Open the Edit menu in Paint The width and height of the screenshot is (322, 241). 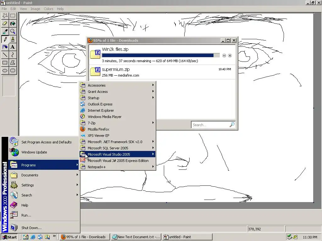(x=13, y=9)
